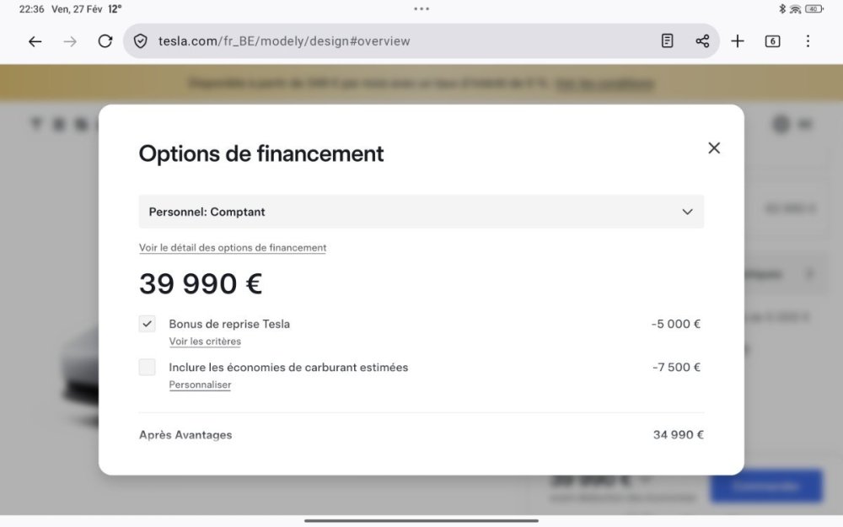Uncheck Bonus de reprise Tesla checkbox

point(148,324)
